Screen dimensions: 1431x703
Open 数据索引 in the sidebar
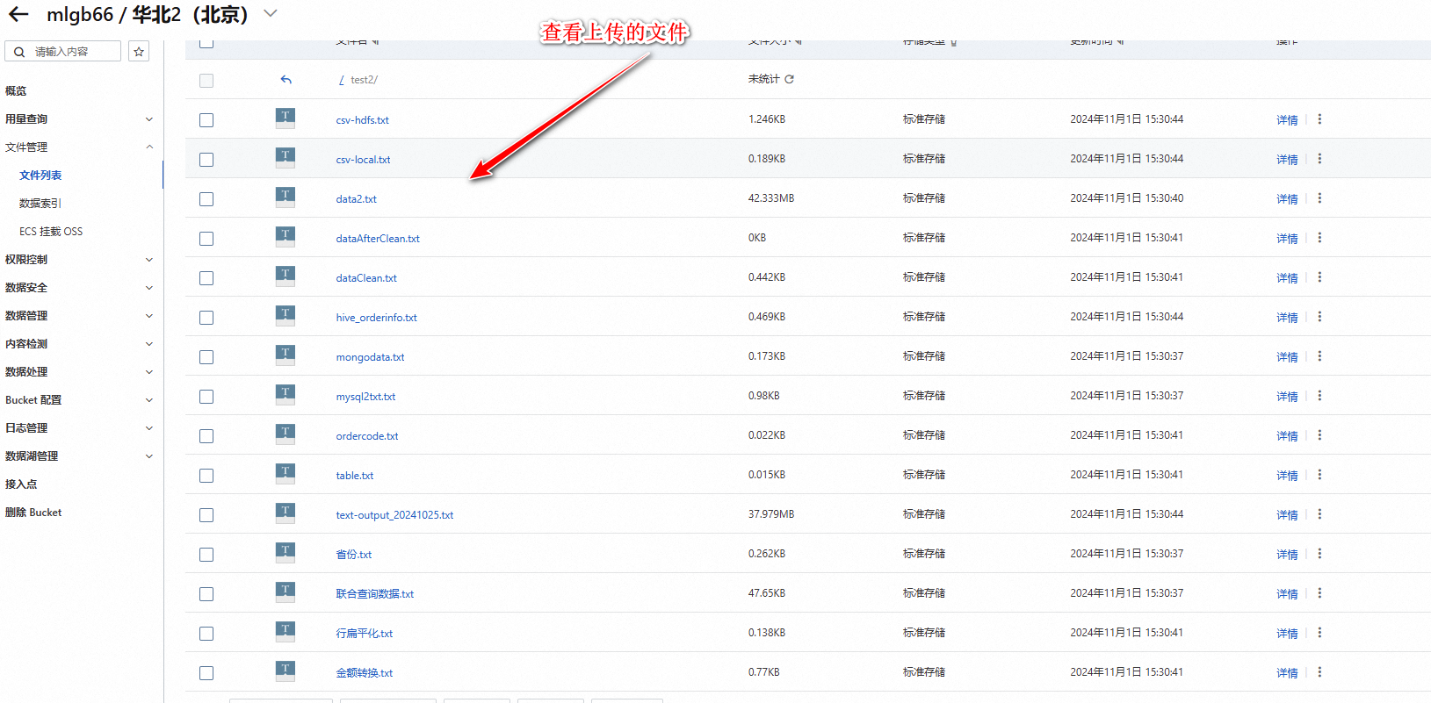(40, 204)
